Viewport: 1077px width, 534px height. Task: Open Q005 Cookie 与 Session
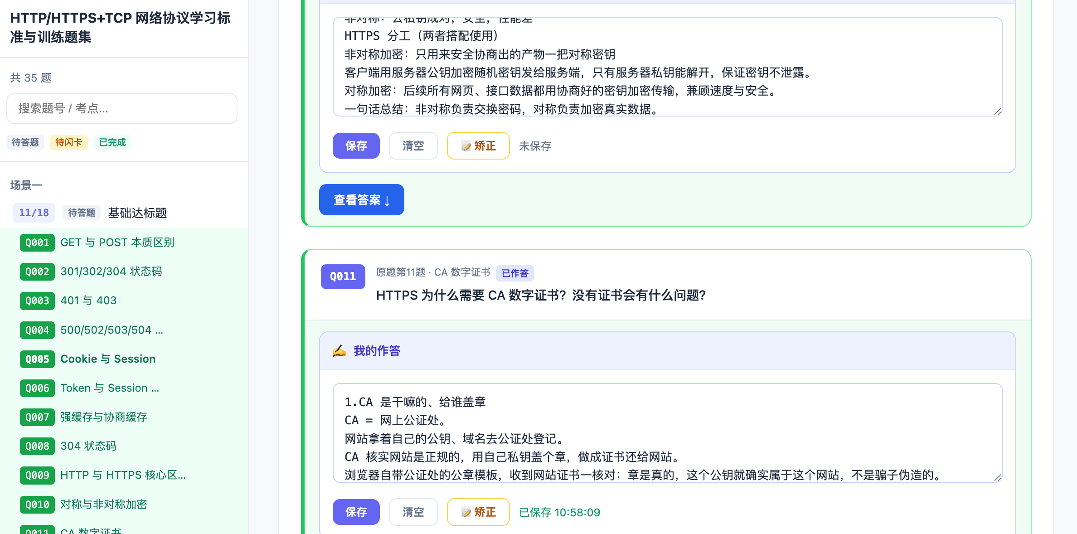click(124, 359)
